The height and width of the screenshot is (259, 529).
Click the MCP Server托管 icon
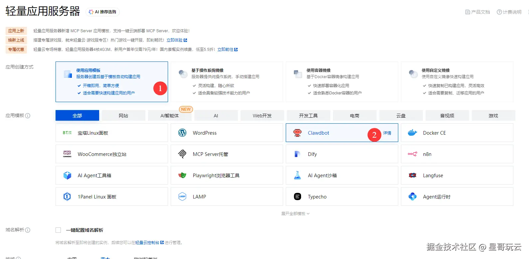click(x=182, y=154)
